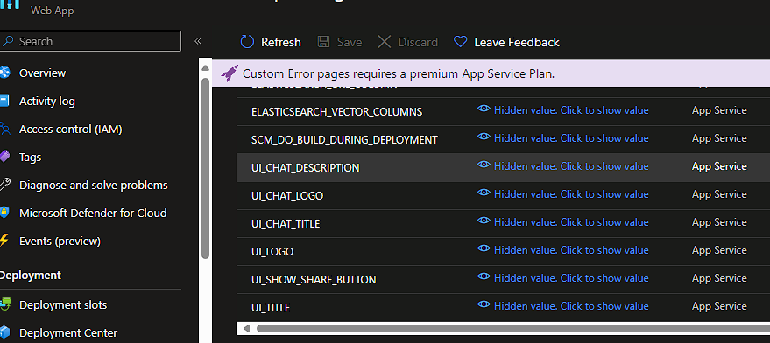Collapse the sidebar with double chevron

coord(198,41)
